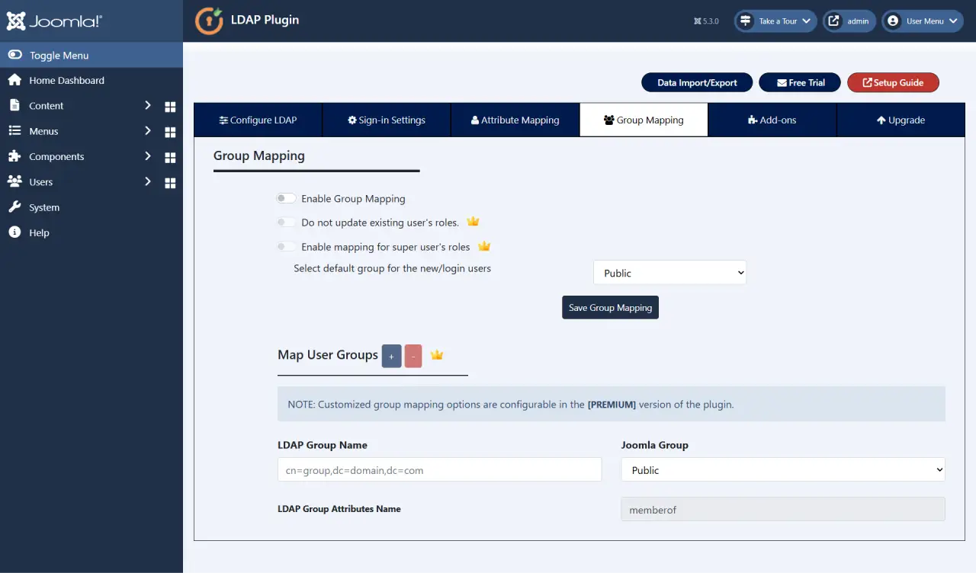Viewport: 976px width, 573px height.
Task: Click the crown icon beside "Do not update existing user's roles"
Action: coord(473,222)
